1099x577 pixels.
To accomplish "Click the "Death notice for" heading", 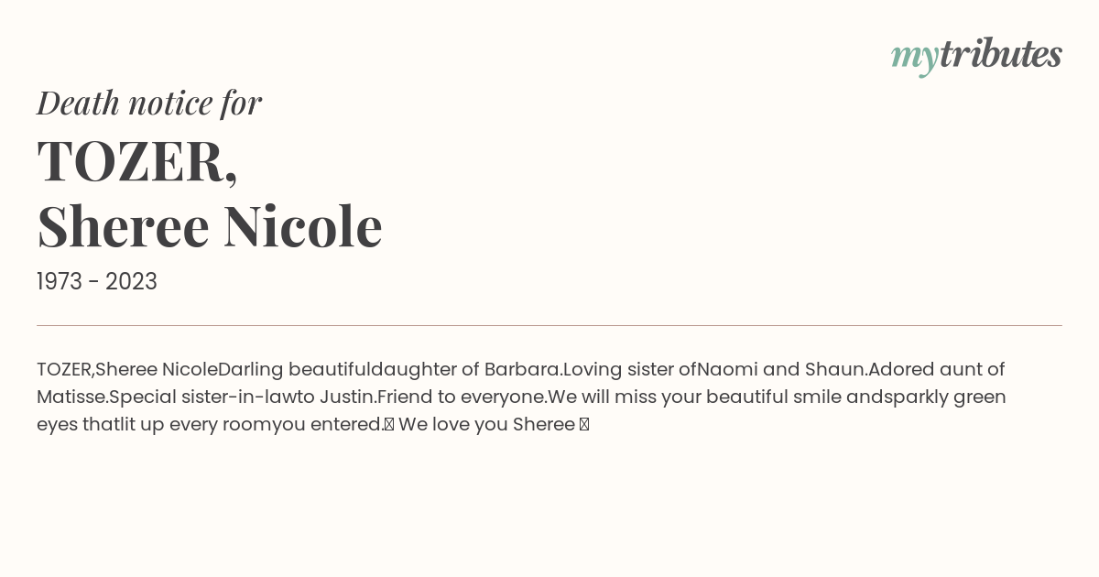I will pos(149,103).
